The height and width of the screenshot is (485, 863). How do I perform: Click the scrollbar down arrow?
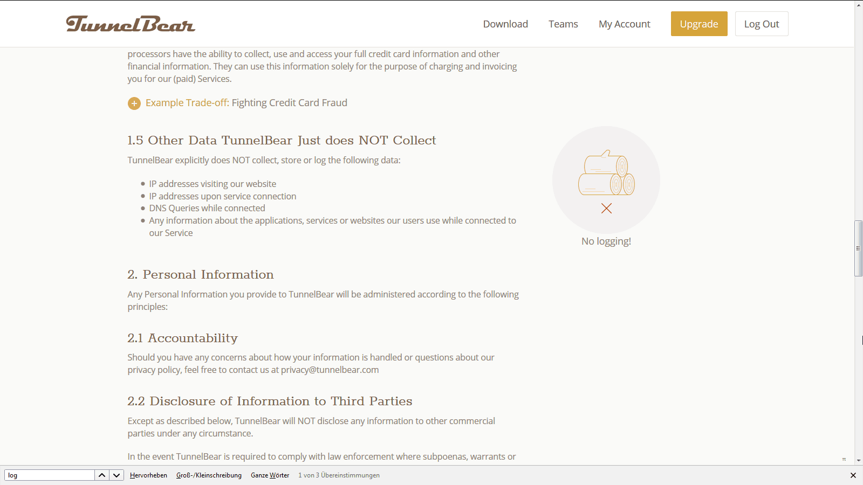[858, 461]
